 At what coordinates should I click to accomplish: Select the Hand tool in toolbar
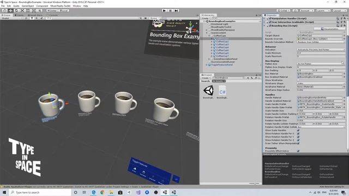tap(4, 10)
